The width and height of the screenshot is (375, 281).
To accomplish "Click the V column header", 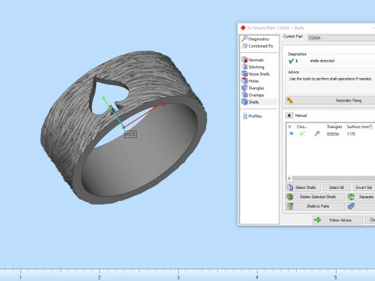I will [x=290, y=126].
